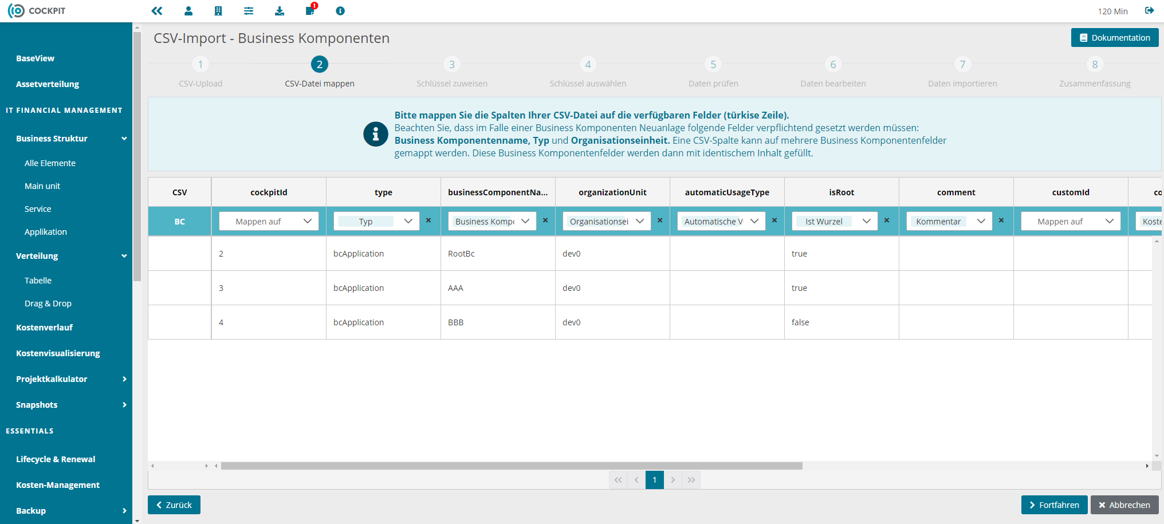Open isRoot mapping dropdown
The image size is (1164, 524).
click(x=835, y=221)
